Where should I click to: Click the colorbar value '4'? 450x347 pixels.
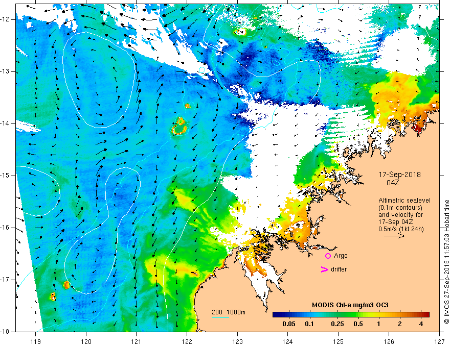[x=421, y=324]
